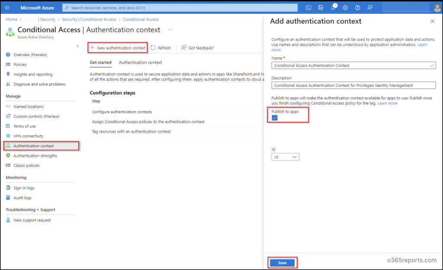Viewport: 443px width, 270px height.
Task: Click the Configure authentication contexts step
Action: pyautogui.click(x=122, y=112)
